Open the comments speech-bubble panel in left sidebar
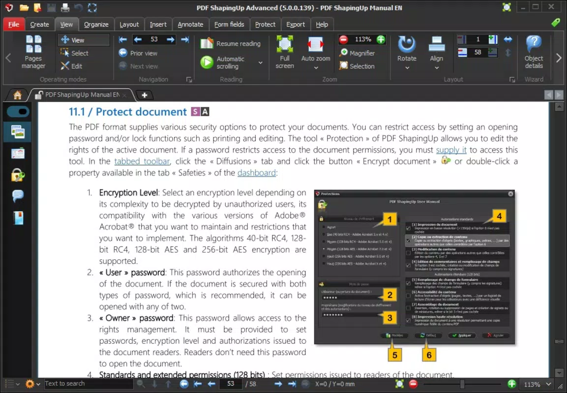567x393 pixels. point(18,196)
